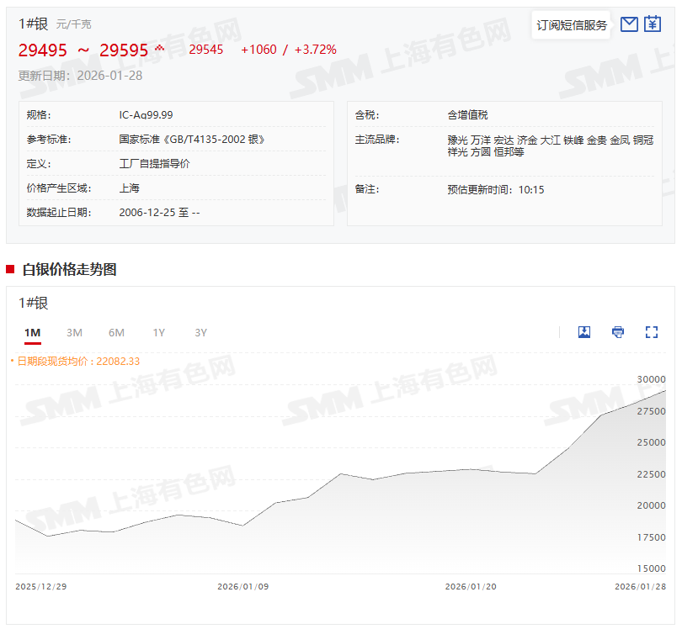Save chart as image icon
Screen dimensions: 682x629
click(x=584, y=332)
